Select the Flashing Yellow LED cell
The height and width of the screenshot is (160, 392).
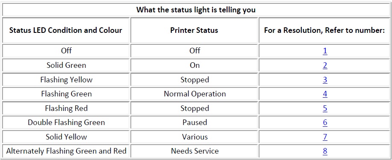coord(66,80)
